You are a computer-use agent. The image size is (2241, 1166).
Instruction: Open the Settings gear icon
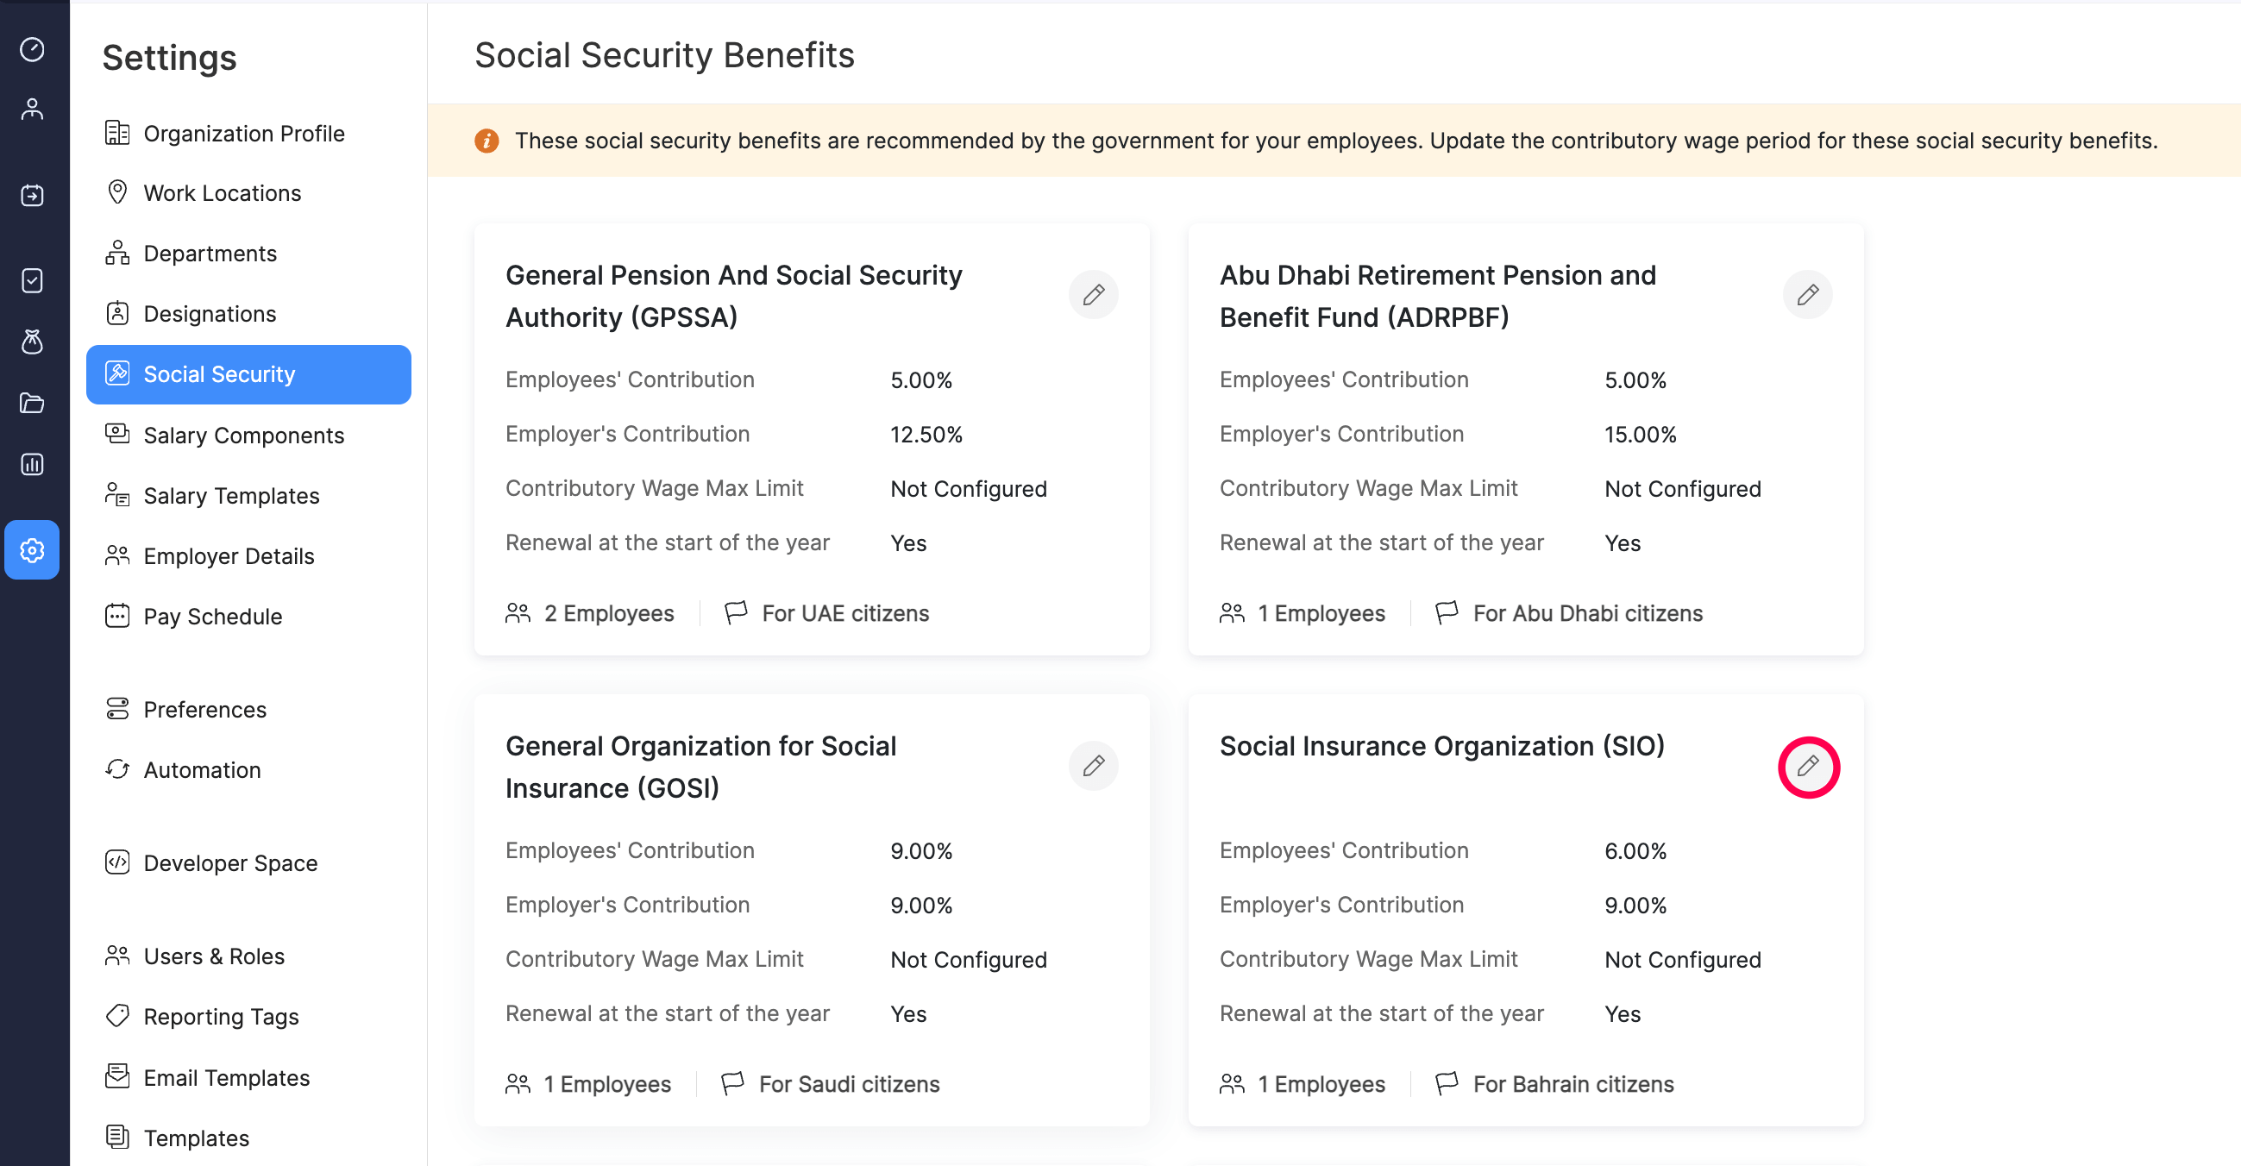coord(32,549)
